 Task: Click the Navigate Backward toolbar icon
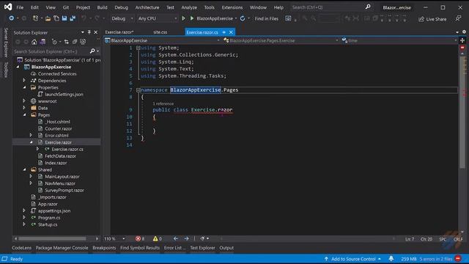12,18
